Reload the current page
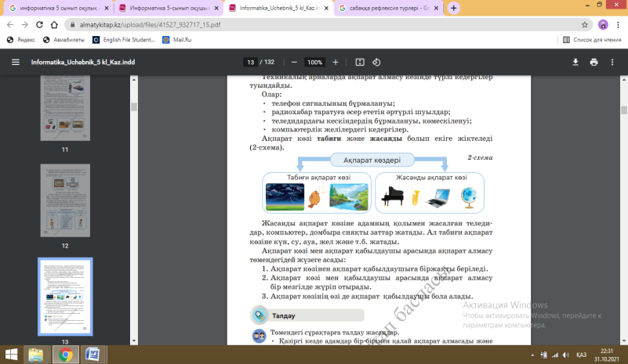628x364 pixels. click(x=39, y=25)
